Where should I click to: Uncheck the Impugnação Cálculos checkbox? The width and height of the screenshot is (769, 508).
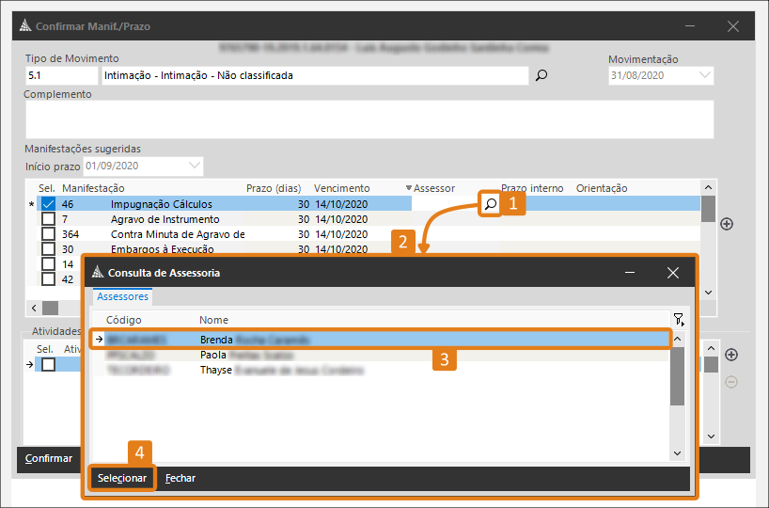point(48,204)
